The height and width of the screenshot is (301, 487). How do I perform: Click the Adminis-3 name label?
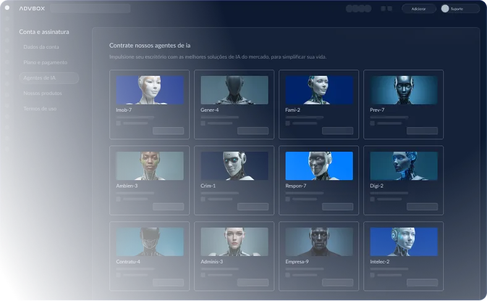click(x=212, y=262)
